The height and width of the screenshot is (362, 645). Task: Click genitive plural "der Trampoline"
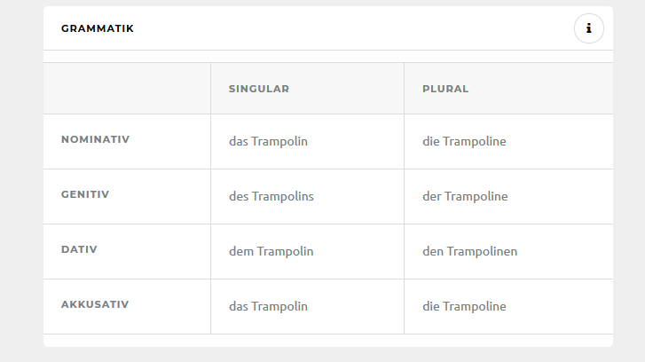pyautogui.click(x=465, y=196)
